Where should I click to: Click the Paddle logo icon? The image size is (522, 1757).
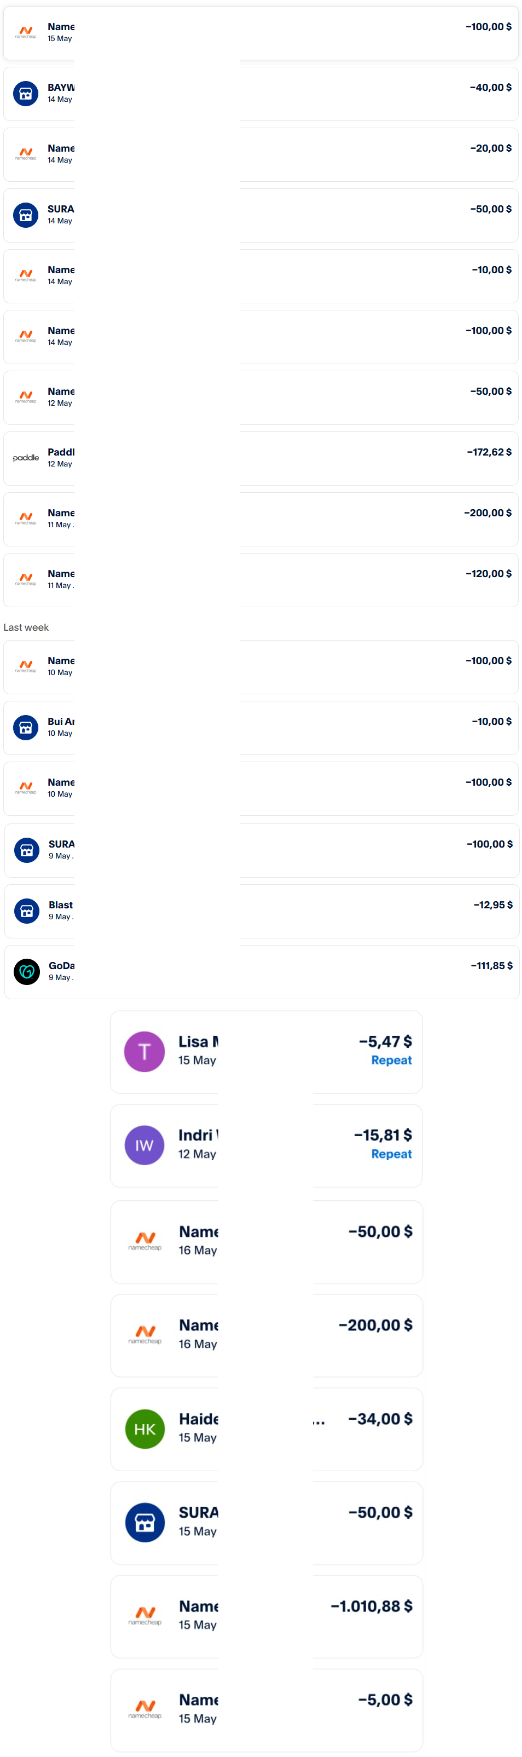point(26,458)
